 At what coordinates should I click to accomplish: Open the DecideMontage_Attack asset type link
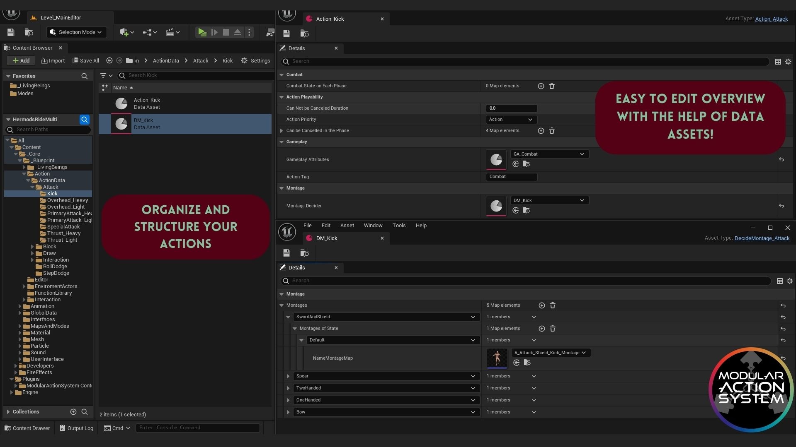click(x=762, y=238)
